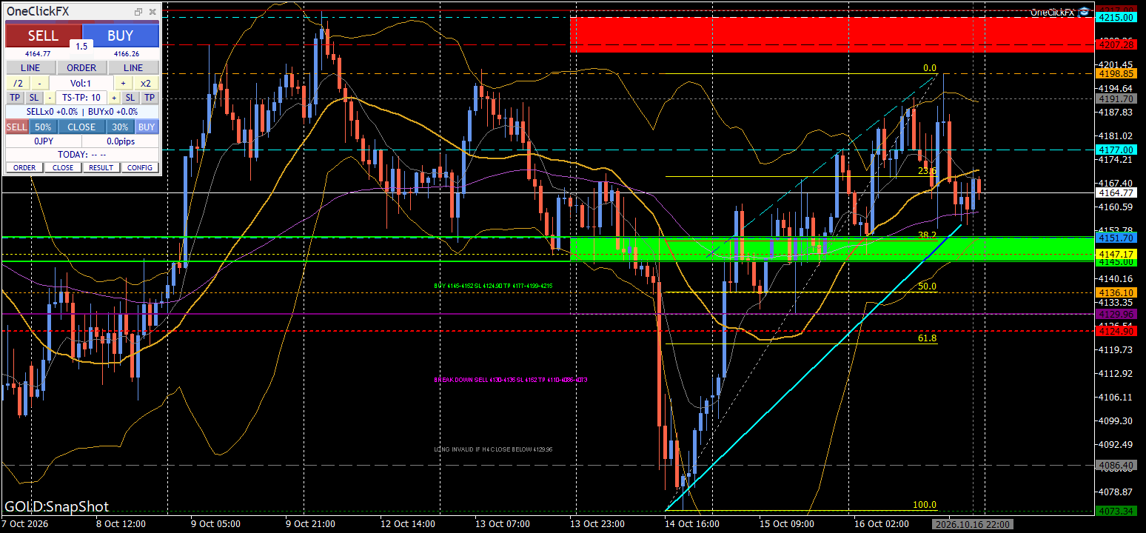This screenshot has height=533, width=1146.
Task: Click the ORDER button between the LINE buttons
Action: (81, 67)
